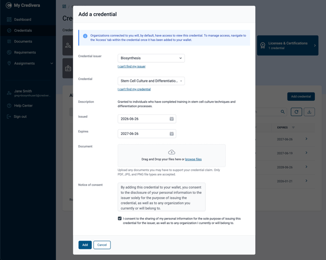Open calendar picker for Expires date

[x=172, y=134]
